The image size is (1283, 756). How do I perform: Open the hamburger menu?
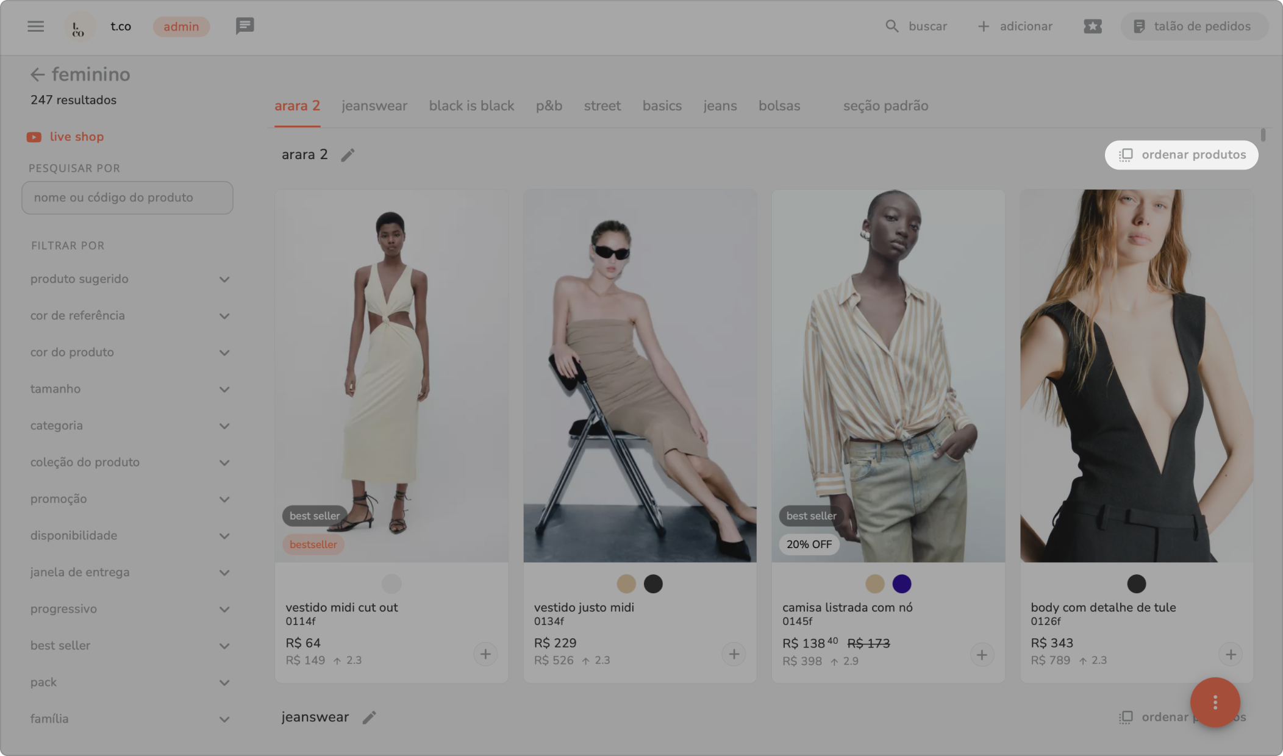(x=35, y=26)
